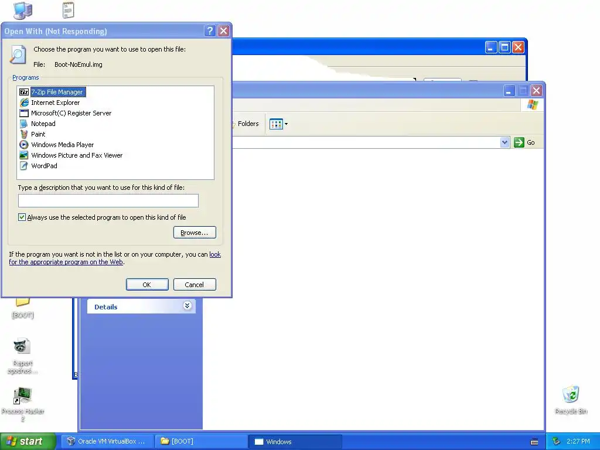
Task: Confirm with the OK button
Action: click(x=147, y=284)
